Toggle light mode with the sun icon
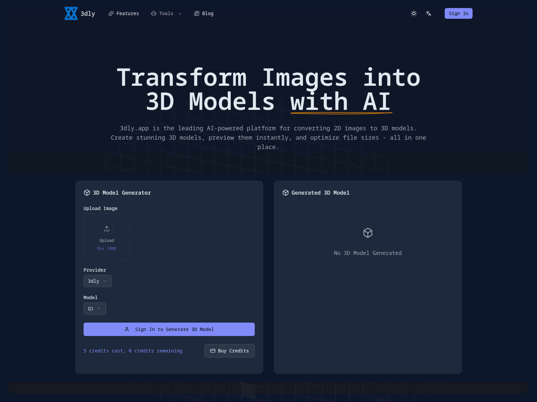537x402 pixels. (x=413, y=13)
